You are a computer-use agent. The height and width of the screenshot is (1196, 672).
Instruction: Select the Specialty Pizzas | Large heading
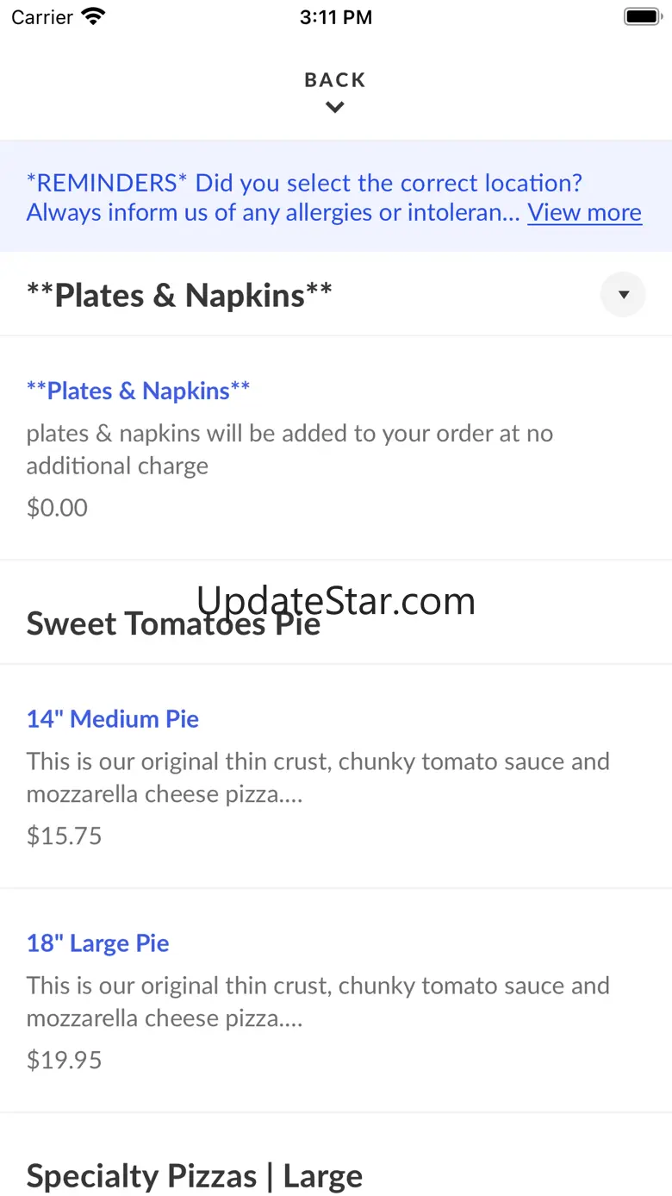tap(194, 1176)
